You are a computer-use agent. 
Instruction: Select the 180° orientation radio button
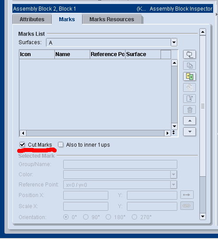pos(108,217)
